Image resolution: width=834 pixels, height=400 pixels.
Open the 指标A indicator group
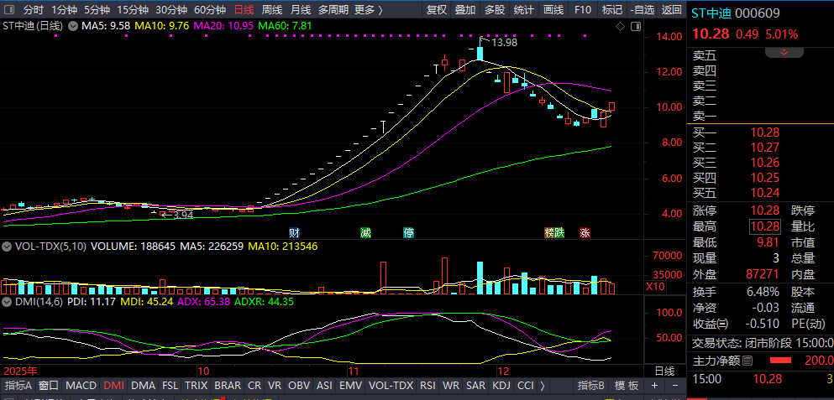(18, 385)
